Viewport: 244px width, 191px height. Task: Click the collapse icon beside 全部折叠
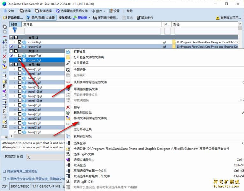[68, 70]
